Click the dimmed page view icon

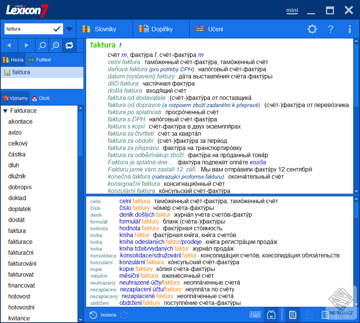(x=309, y=315)
